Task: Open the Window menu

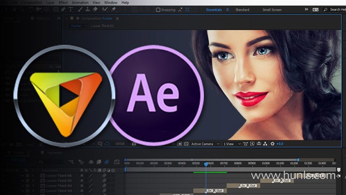Action: pos(111,3)
